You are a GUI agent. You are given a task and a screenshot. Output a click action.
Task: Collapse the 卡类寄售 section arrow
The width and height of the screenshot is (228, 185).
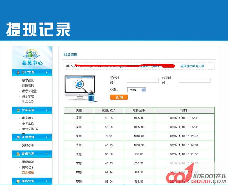click(47, 110)
